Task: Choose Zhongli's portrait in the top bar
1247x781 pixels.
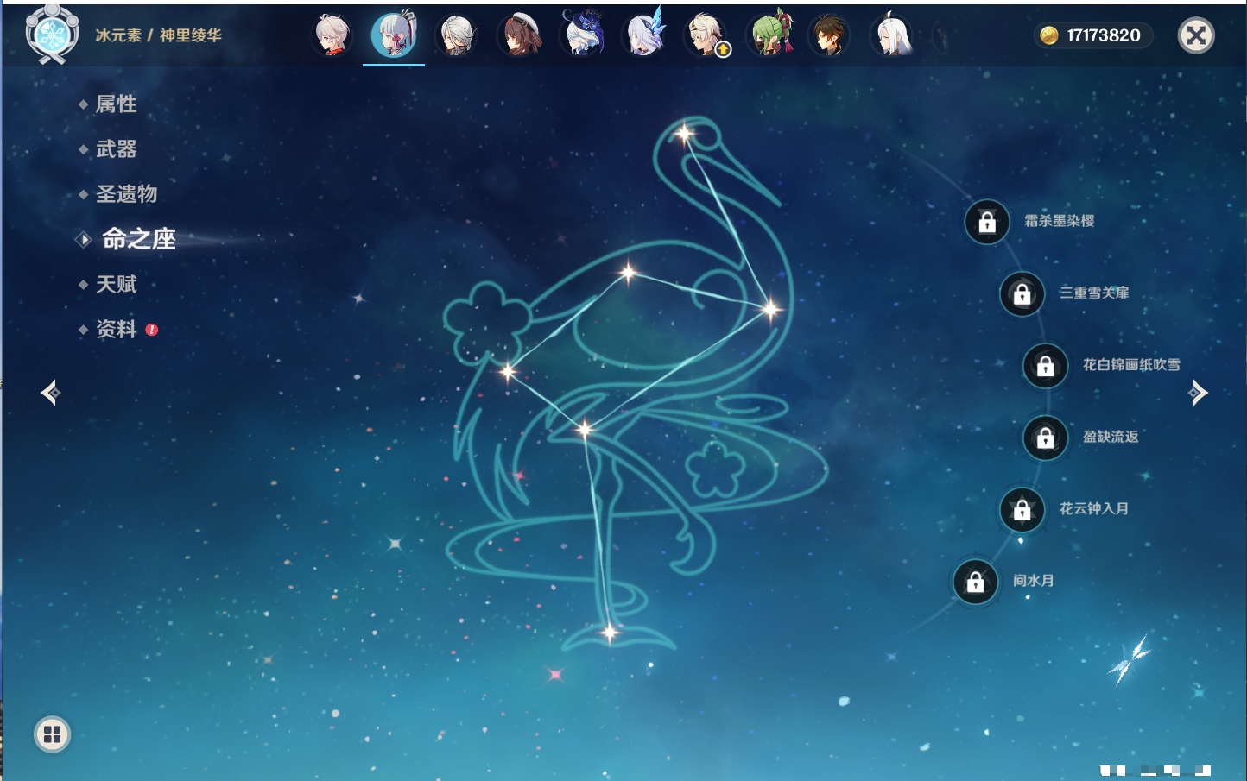Action: [x=829, y=35]
